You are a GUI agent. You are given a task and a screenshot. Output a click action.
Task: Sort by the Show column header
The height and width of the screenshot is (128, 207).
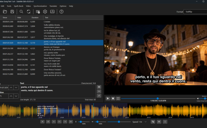(x=8, y=17)
